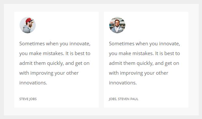The width and height of the screenshot is (202, 119).
Task: Click the avatar of man wearing red cap
Action: pos(28,25)
